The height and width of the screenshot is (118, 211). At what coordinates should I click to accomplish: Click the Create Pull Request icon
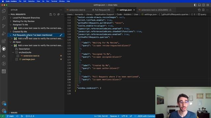point(50,14)
